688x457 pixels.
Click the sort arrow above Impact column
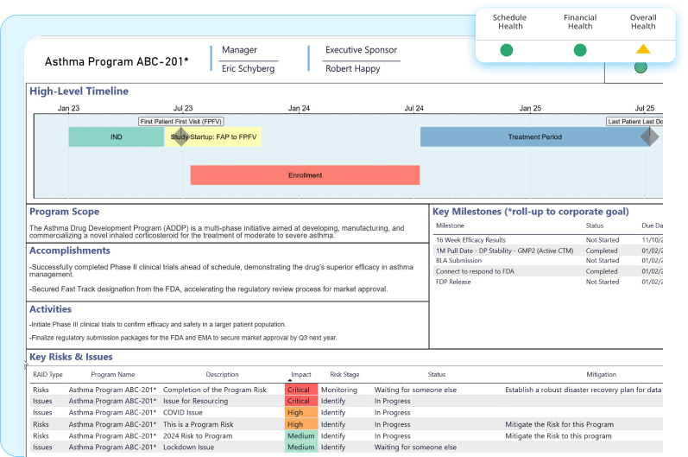point(289,381)
